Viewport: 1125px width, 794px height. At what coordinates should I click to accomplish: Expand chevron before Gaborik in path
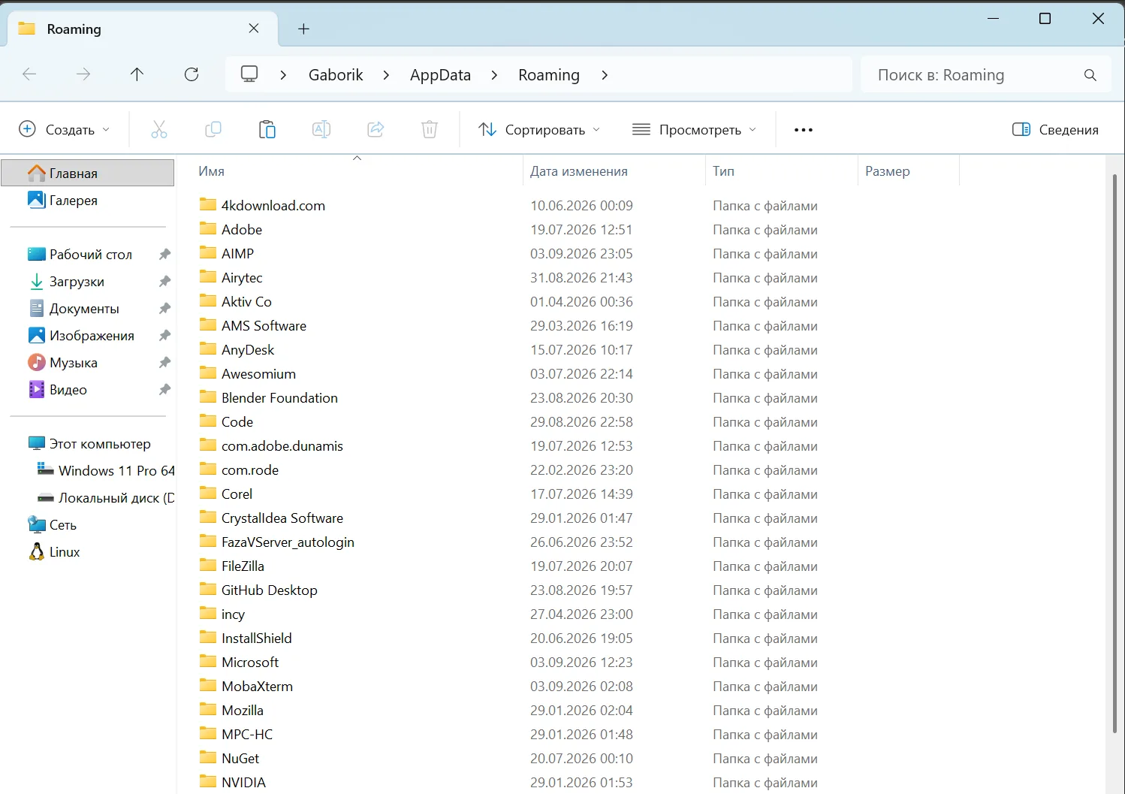283,75
